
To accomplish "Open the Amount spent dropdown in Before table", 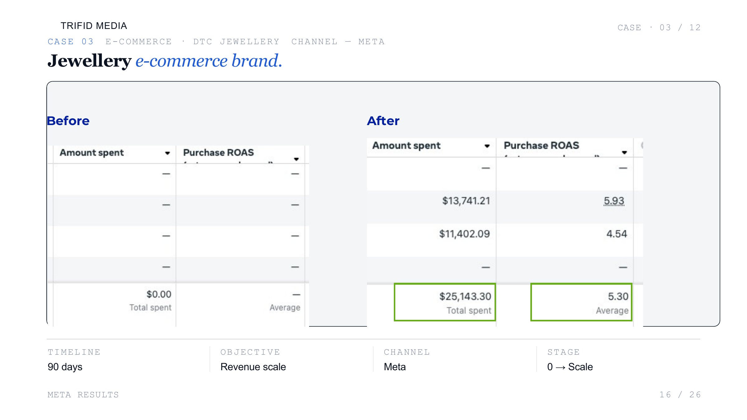I will point(167,153).
